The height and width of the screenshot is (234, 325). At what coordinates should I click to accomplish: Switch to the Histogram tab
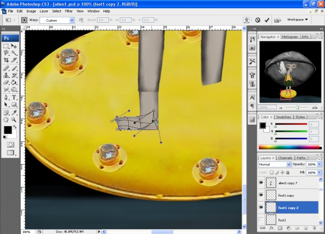coord(290,37)
